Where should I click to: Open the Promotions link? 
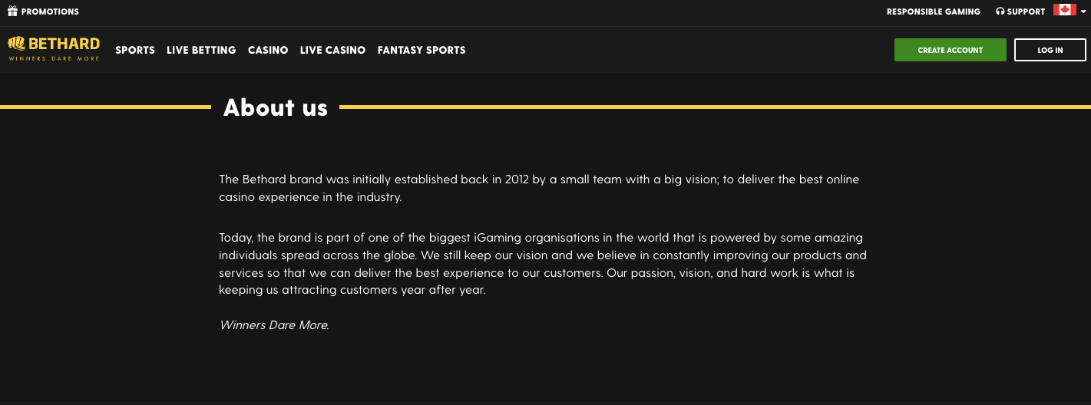point(50,12)
